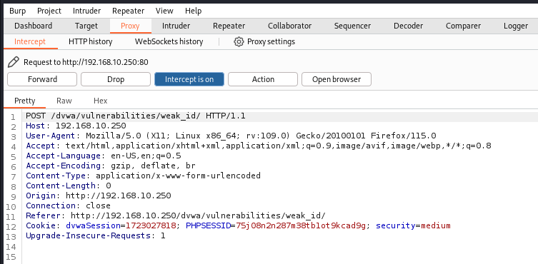Click the security cookie value medium

pos(436,225)
